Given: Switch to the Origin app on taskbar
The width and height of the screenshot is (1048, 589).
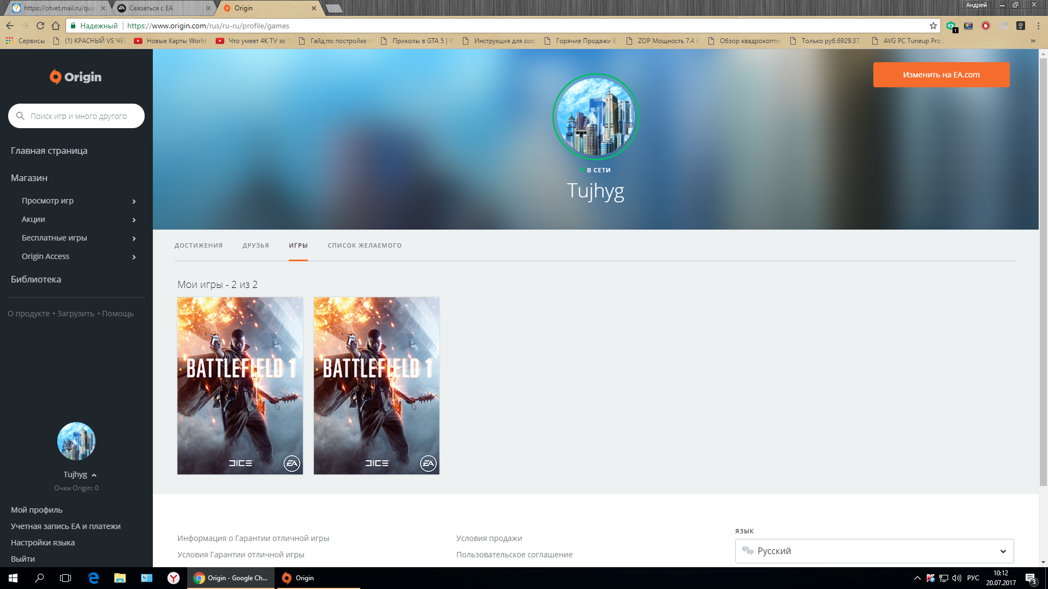Looking at the screenshot, I should click(318, 578).
